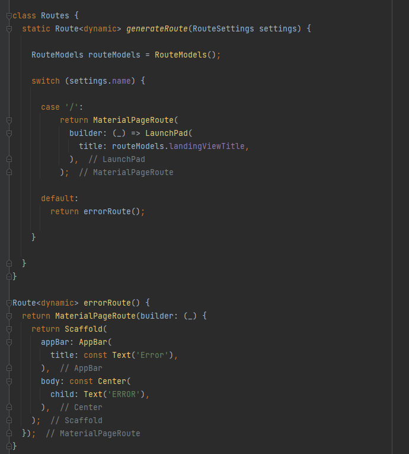Fold the generateRoute method in the gutter
This screenshot has height=454, width=409.
coord(9,28)
